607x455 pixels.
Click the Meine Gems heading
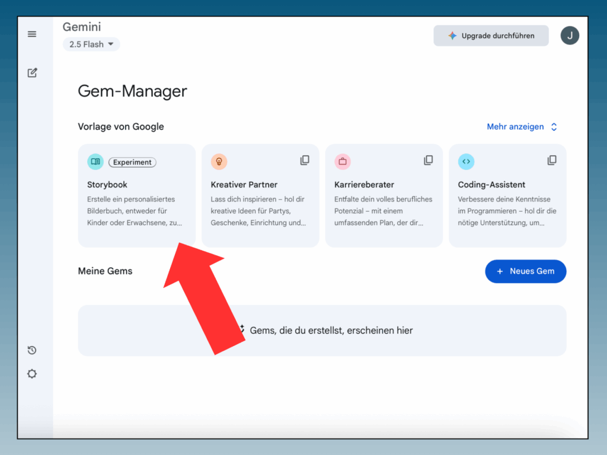coord(105,271)
